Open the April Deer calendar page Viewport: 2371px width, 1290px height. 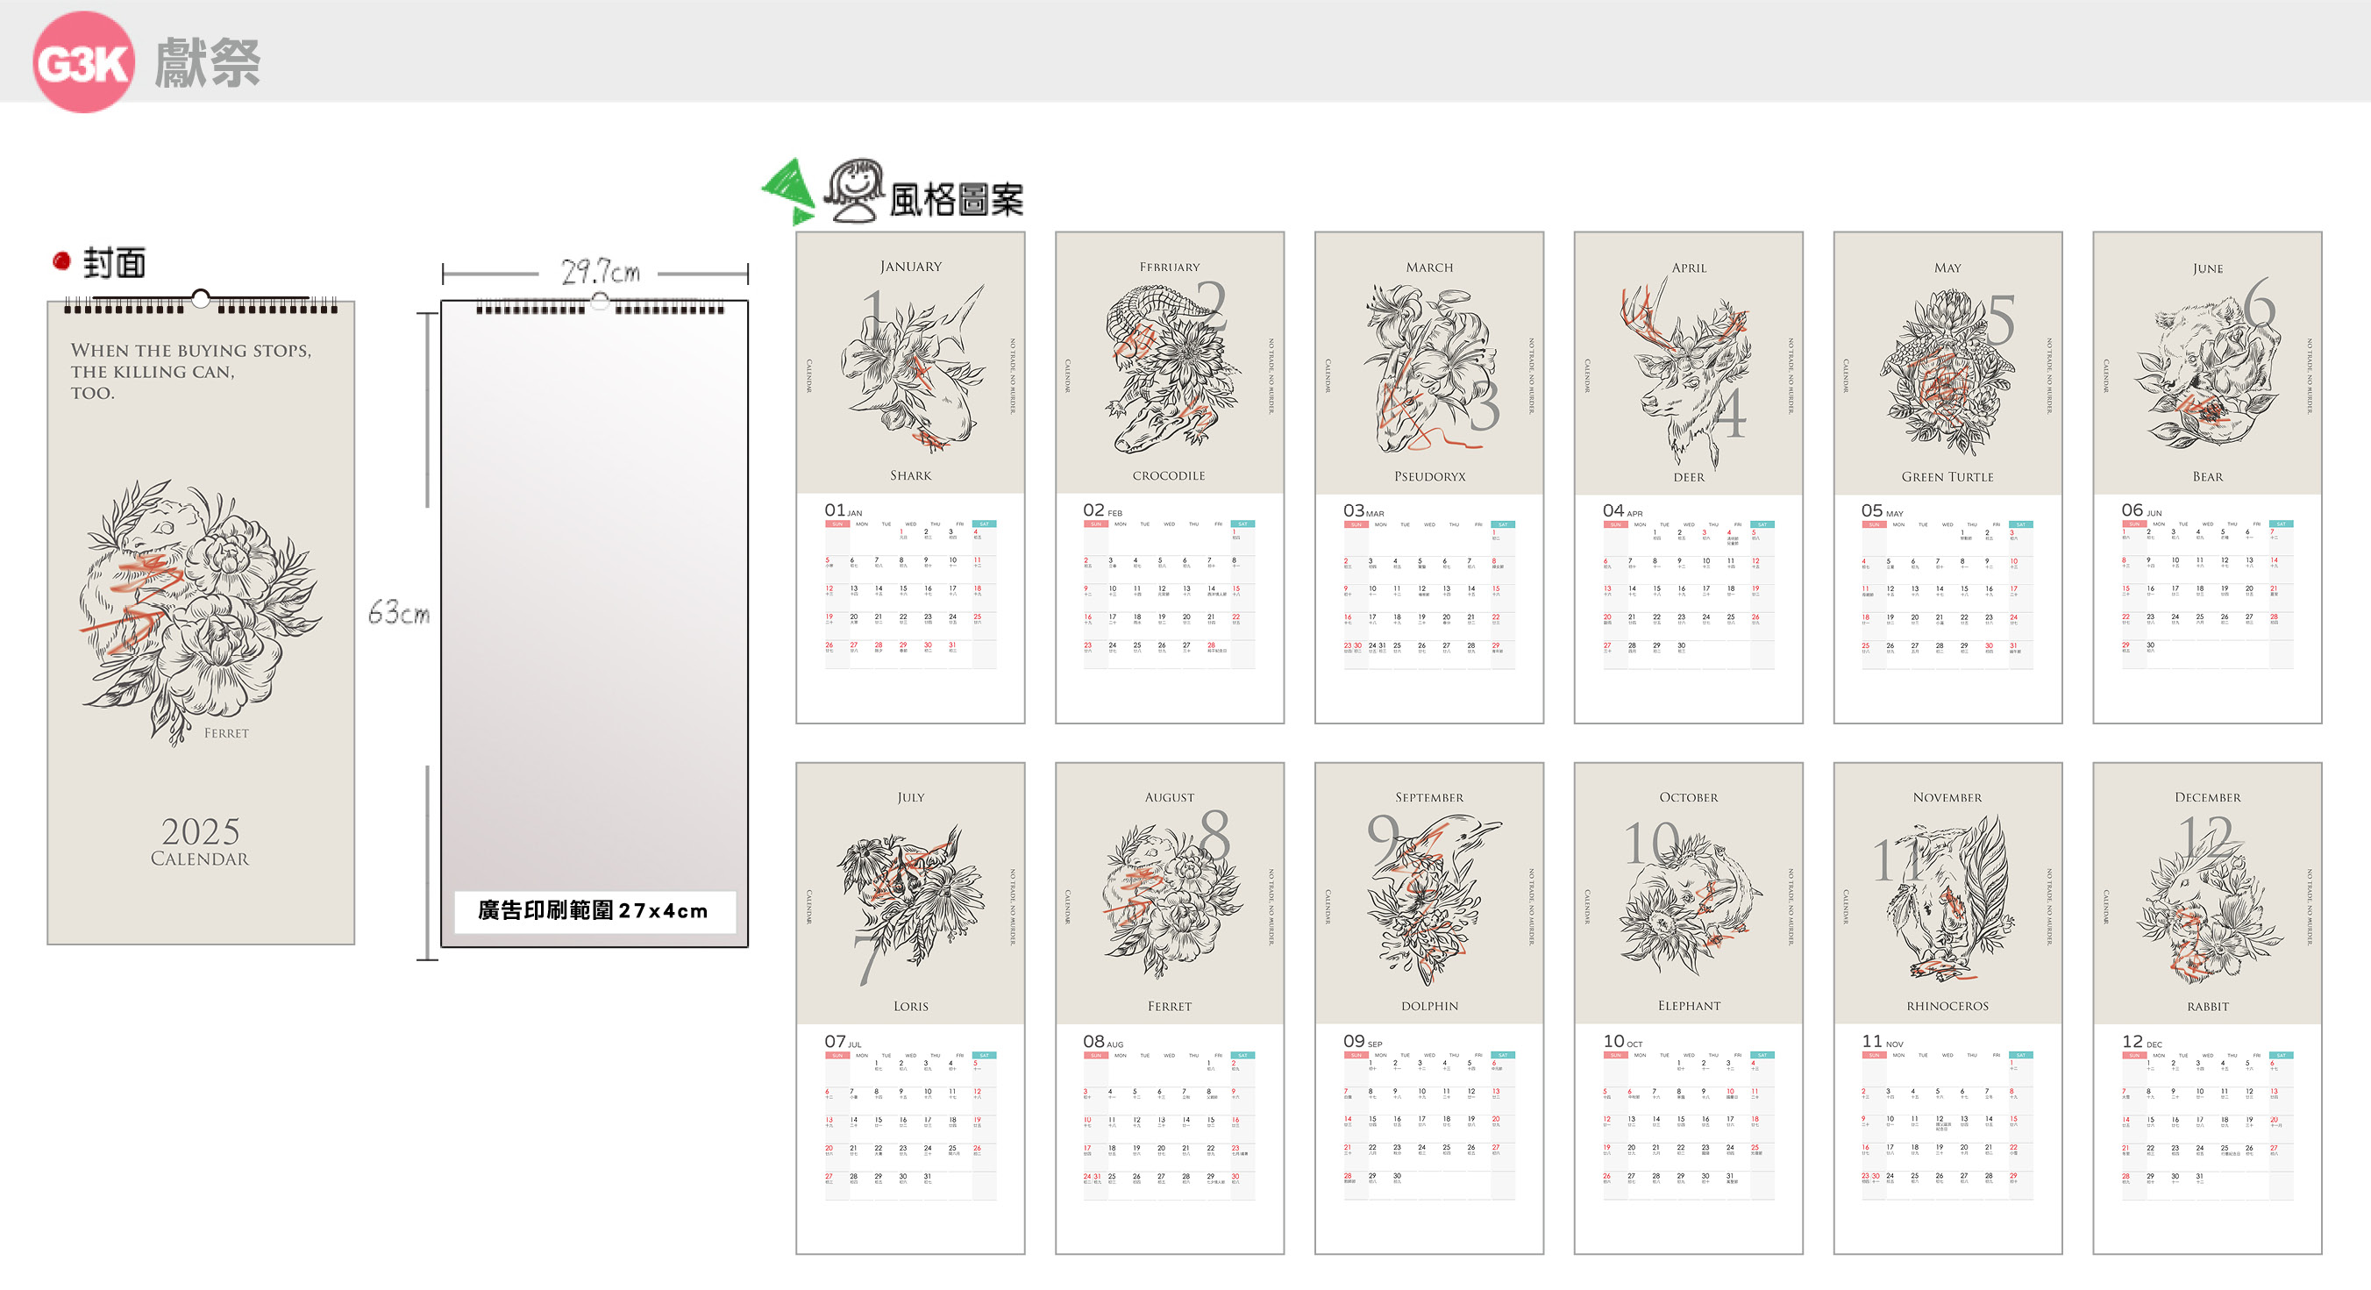(x=1689, y=477)
